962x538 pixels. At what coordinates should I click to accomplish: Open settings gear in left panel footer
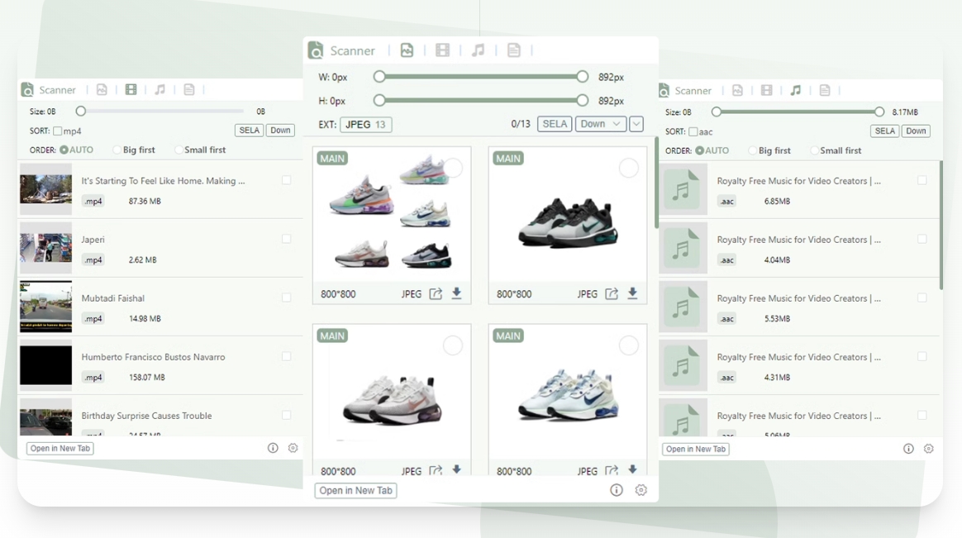(293, 448)
